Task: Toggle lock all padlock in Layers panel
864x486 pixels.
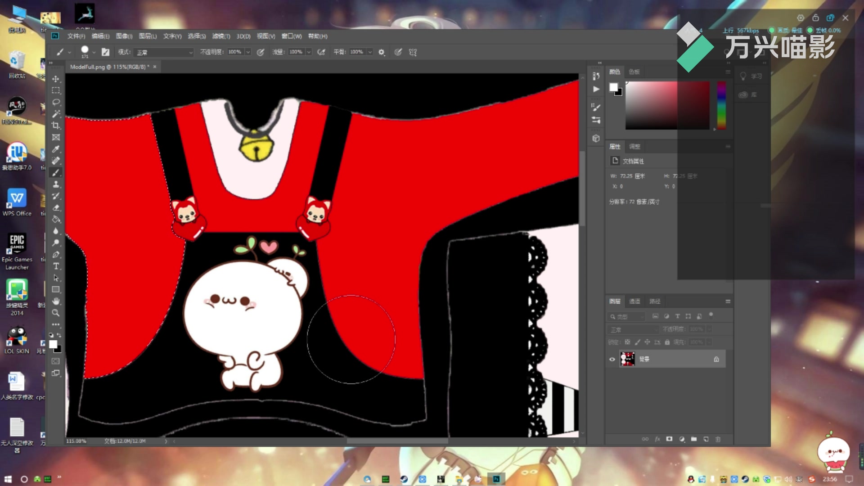Action: [x=667, y=342]
